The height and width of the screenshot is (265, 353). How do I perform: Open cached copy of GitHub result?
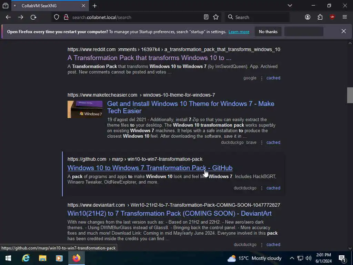(x=273, y=188)
